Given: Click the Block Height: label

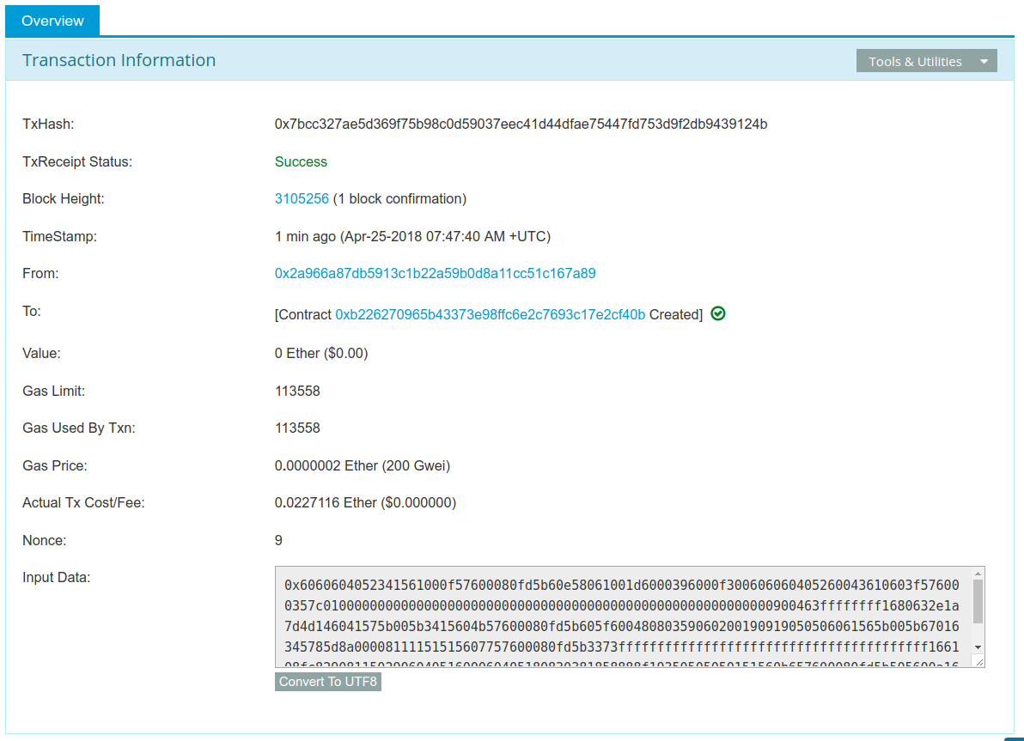Looking at the screenshot, I should click(x=64, y=199).
